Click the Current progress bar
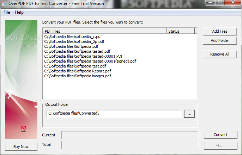The height and width of the screenshot is (155, 242). [x=130, y=135]
